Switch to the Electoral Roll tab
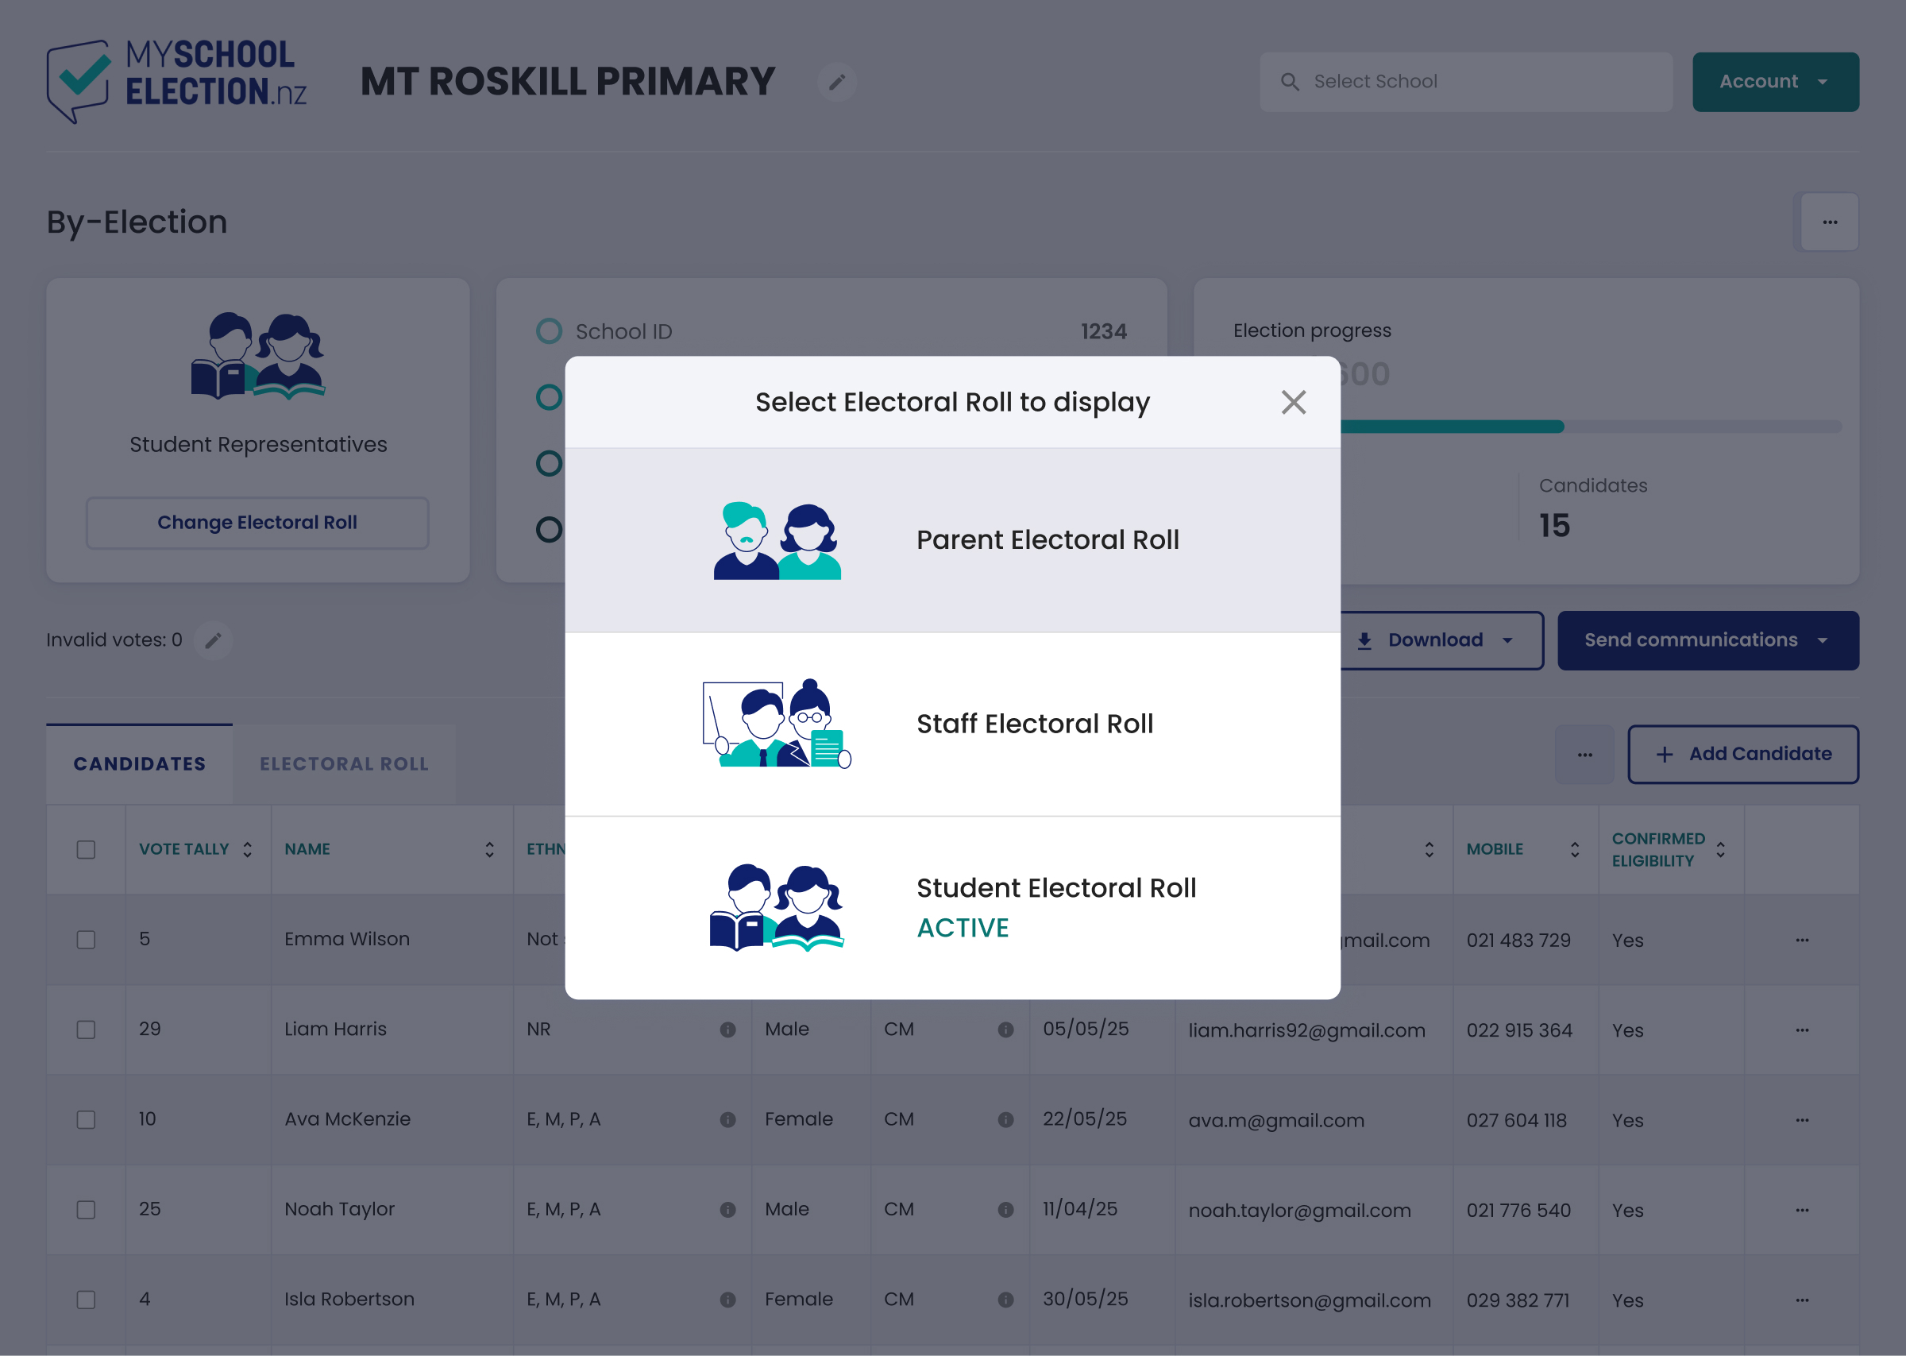Image resolution: width=1906 pixels, height=1356 pixels. 344,764
